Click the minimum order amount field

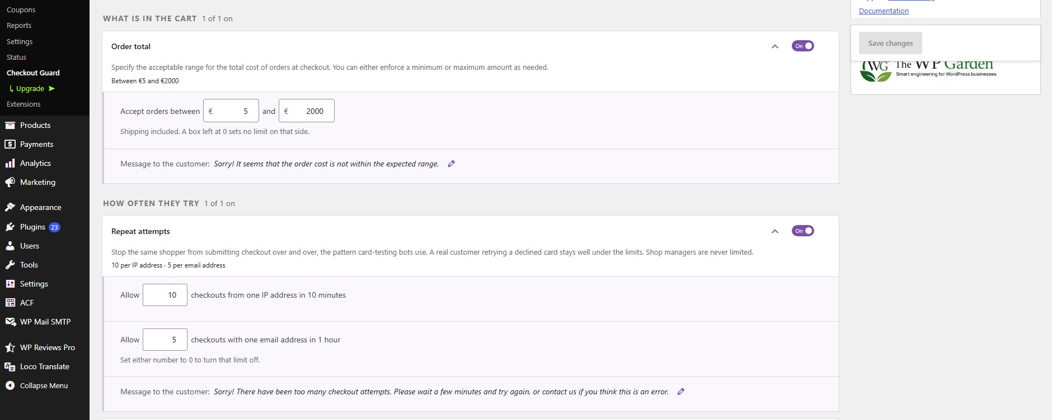pos(231,111)
